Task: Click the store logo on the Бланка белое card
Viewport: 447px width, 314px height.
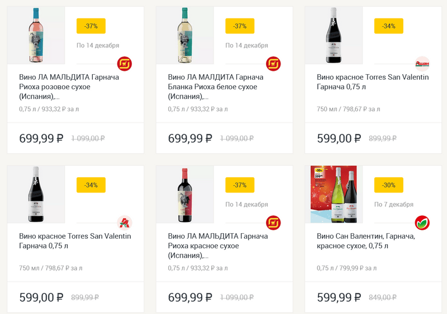Action: pos(273,64)
